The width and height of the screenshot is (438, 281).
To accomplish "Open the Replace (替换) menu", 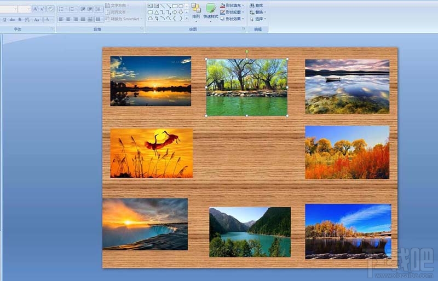I will [256, 11].
